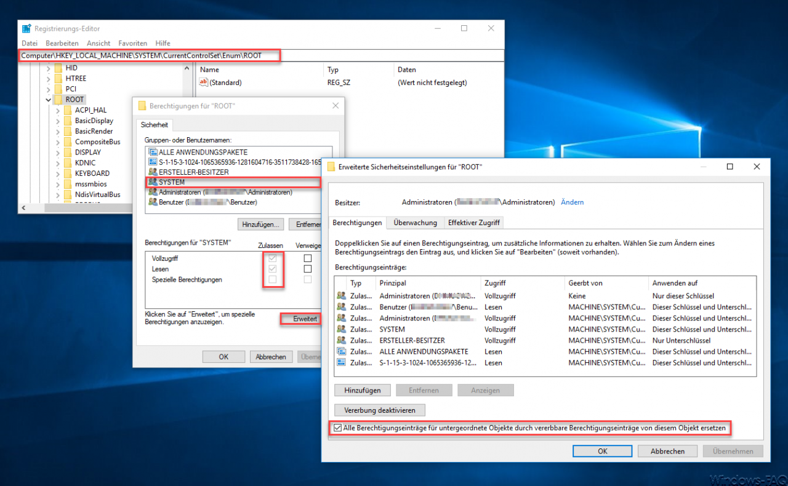Switch to the Effektiver Zugriff tab

point(474,223)
